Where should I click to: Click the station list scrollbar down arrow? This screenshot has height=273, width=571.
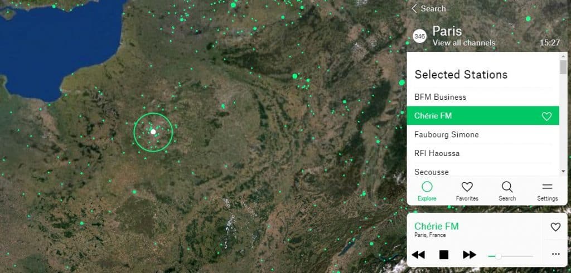pos(563,173)
